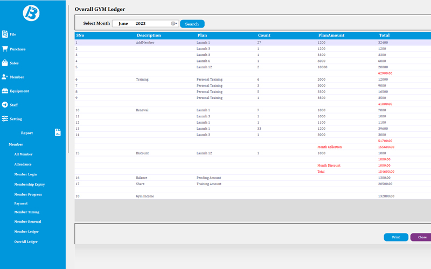This screenshot has height=269, width=431.
Task: Select the Training description cell
Action: (x=142, y=80)
